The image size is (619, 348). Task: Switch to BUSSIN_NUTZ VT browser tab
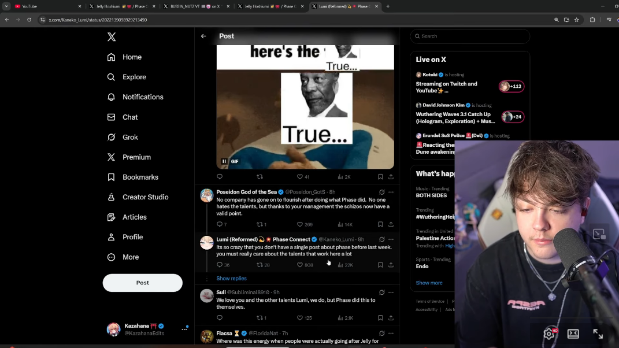coord(195,6)
